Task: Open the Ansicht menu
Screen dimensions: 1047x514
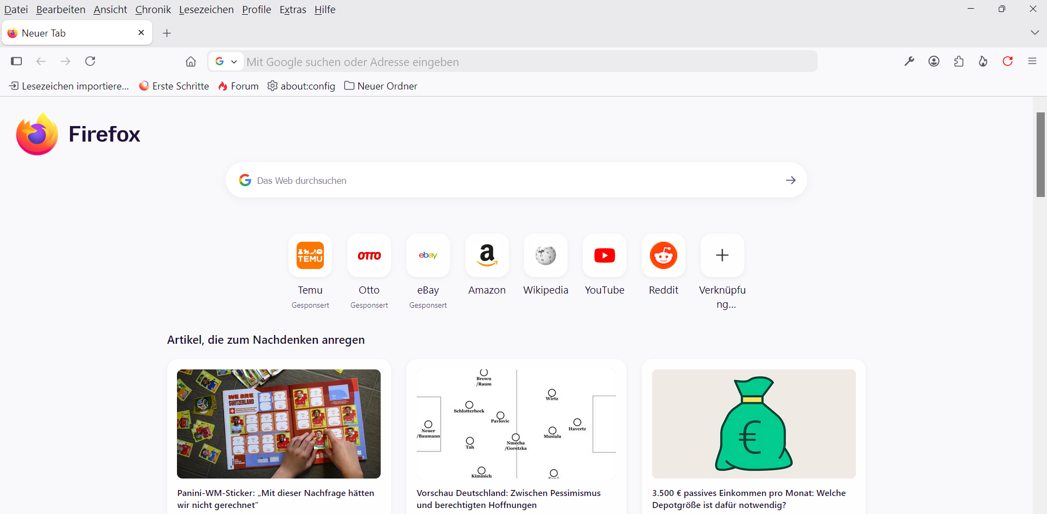Action: coord(110,9)
